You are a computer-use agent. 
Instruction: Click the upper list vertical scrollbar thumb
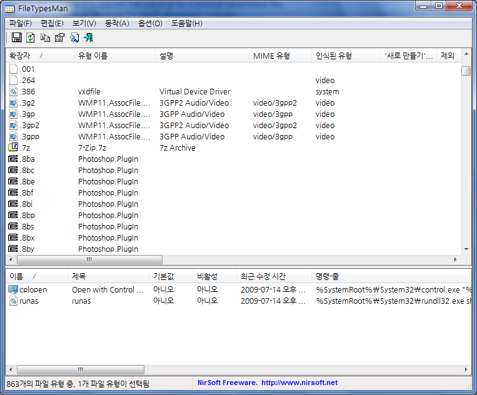(x=466, y=71)
